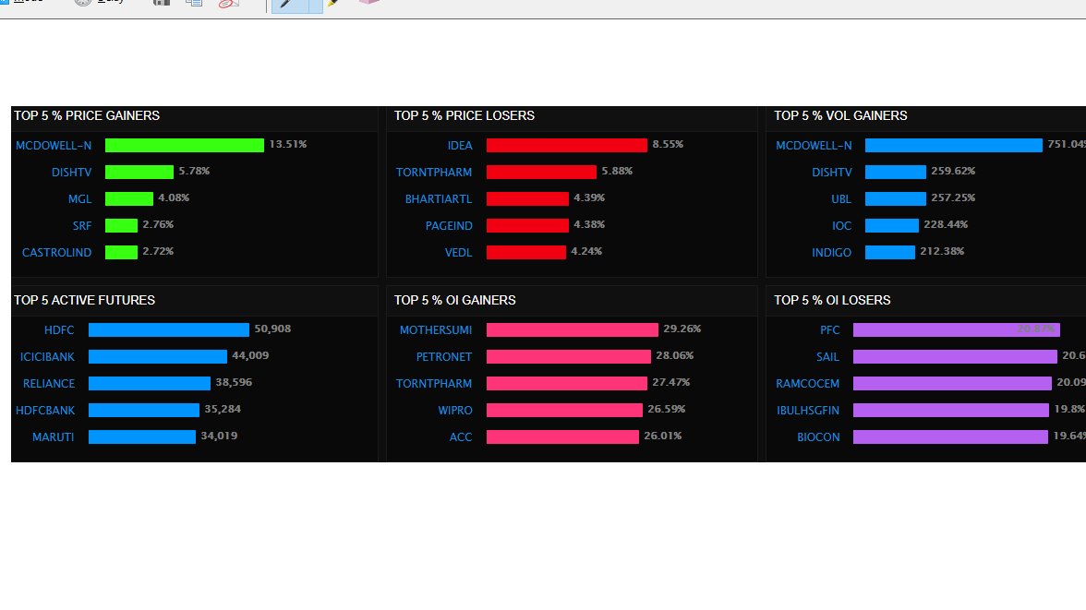1086x610 pixels.
Task: Select MGL in price gainers
Action: [x=79, y=198]
